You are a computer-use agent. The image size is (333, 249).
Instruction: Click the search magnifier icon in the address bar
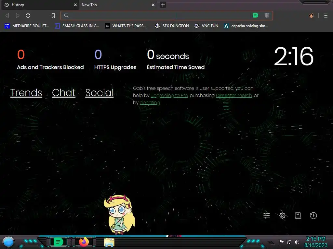click(x=66, y=16)
